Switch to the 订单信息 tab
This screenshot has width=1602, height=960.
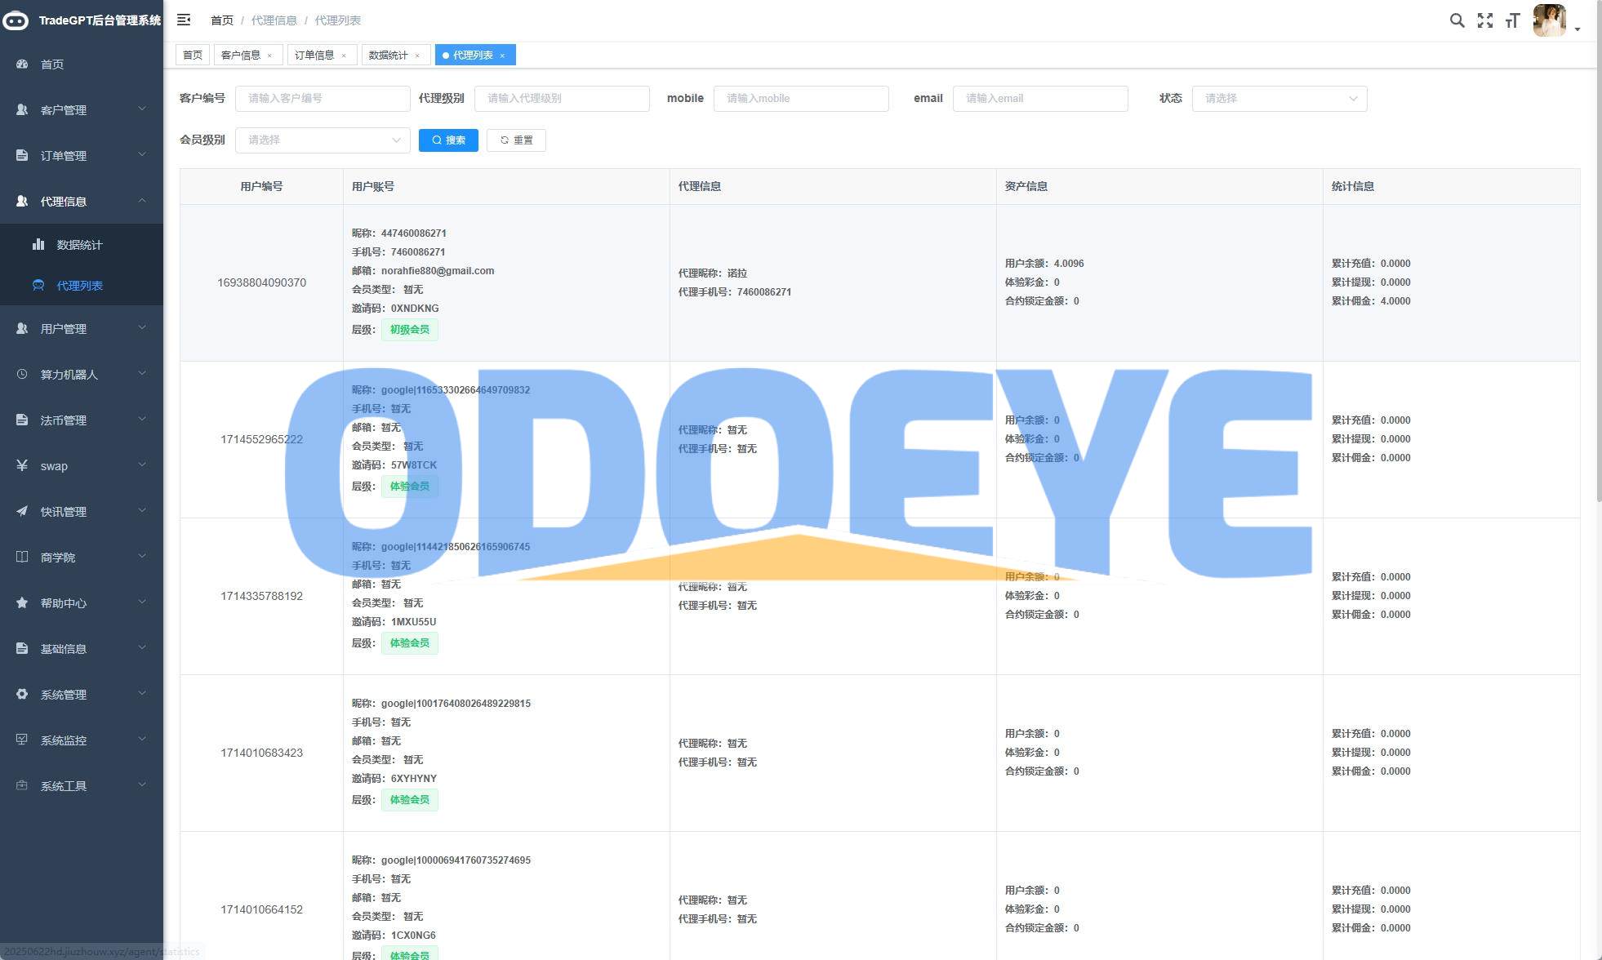point(314,55)
